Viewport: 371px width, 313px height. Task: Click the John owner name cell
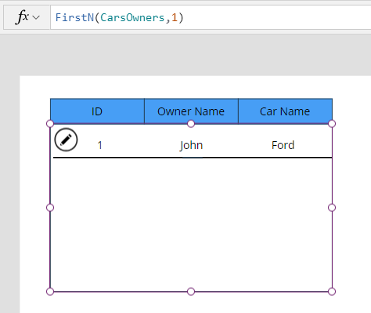pos(191,145)
